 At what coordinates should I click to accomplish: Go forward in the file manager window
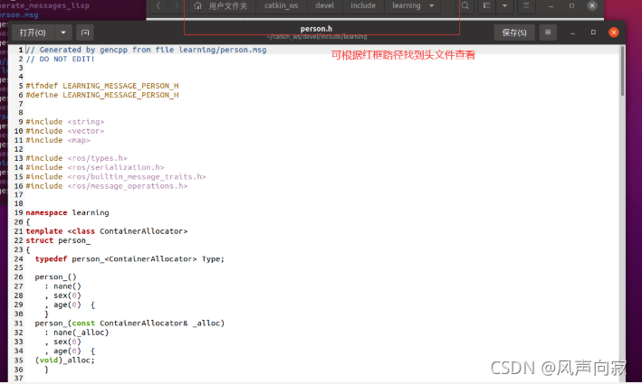pos(177,5)
